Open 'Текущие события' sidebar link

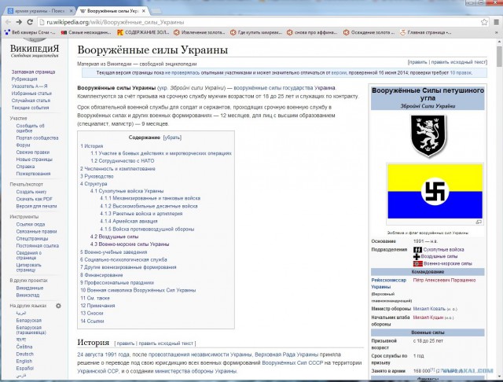pyautogui.click(x=30, y=108)
